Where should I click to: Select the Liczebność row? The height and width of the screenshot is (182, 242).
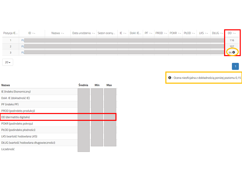(x=59, y=149)
